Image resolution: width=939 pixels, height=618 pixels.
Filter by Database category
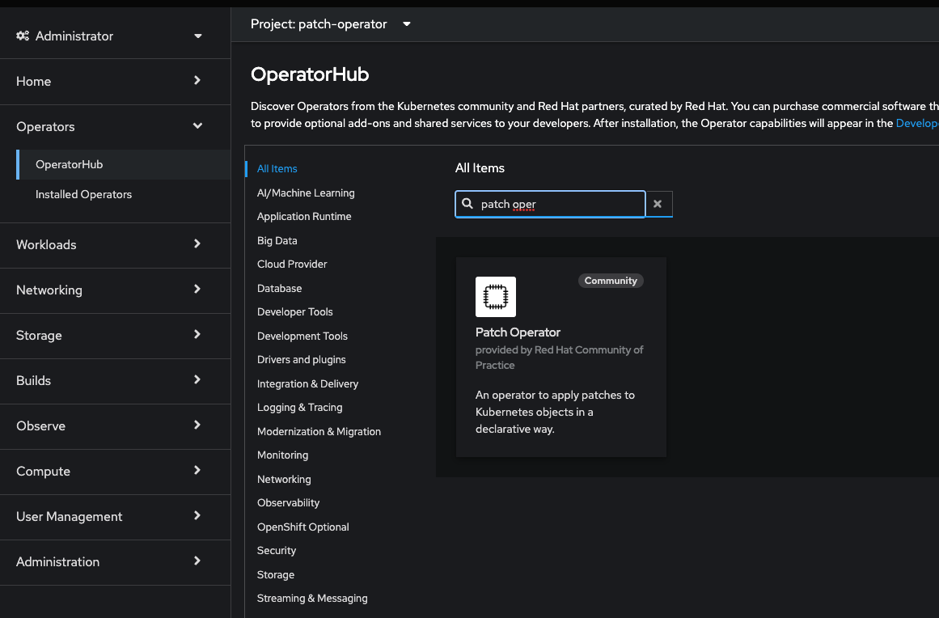[279, 288]
